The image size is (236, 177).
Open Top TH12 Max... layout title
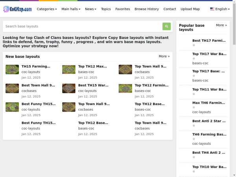pyautogui.click(x=92, y=66)
